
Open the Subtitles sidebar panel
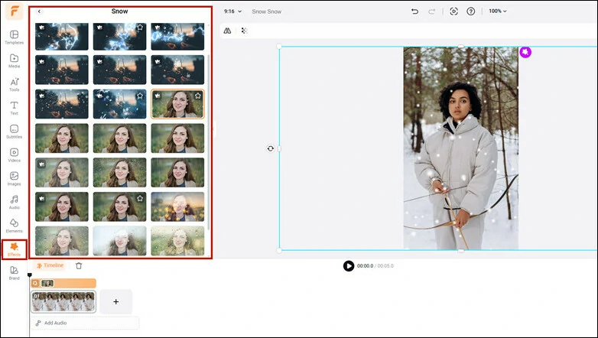(14, 132)
